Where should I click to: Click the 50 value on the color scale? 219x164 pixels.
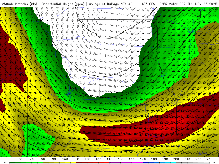[10, 159]
